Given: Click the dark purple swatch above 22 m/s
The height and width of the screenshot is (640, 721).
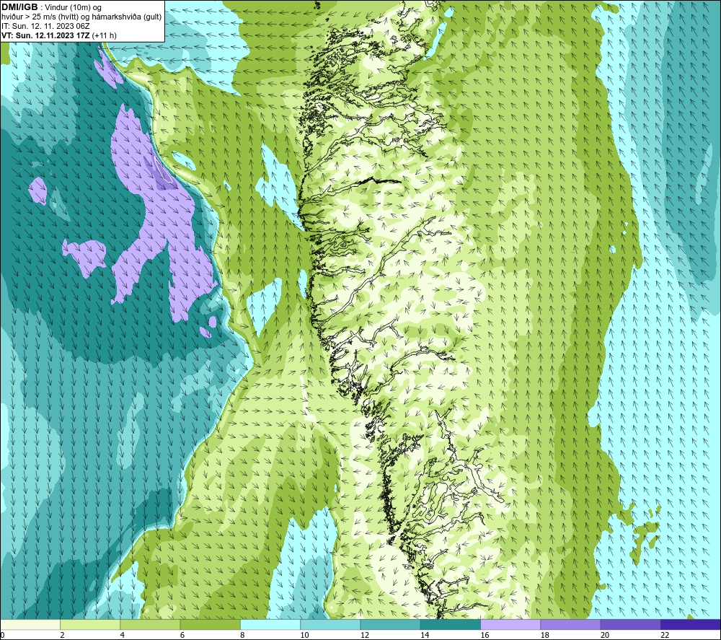Looking at the screenshot, I should coord(690,624).
